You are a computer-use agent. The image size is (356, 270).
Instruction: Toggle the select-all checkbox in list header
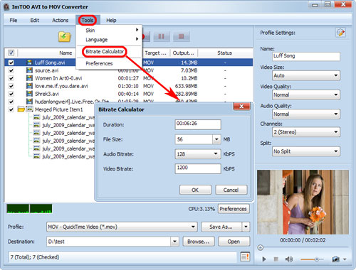tap(11, 53)
